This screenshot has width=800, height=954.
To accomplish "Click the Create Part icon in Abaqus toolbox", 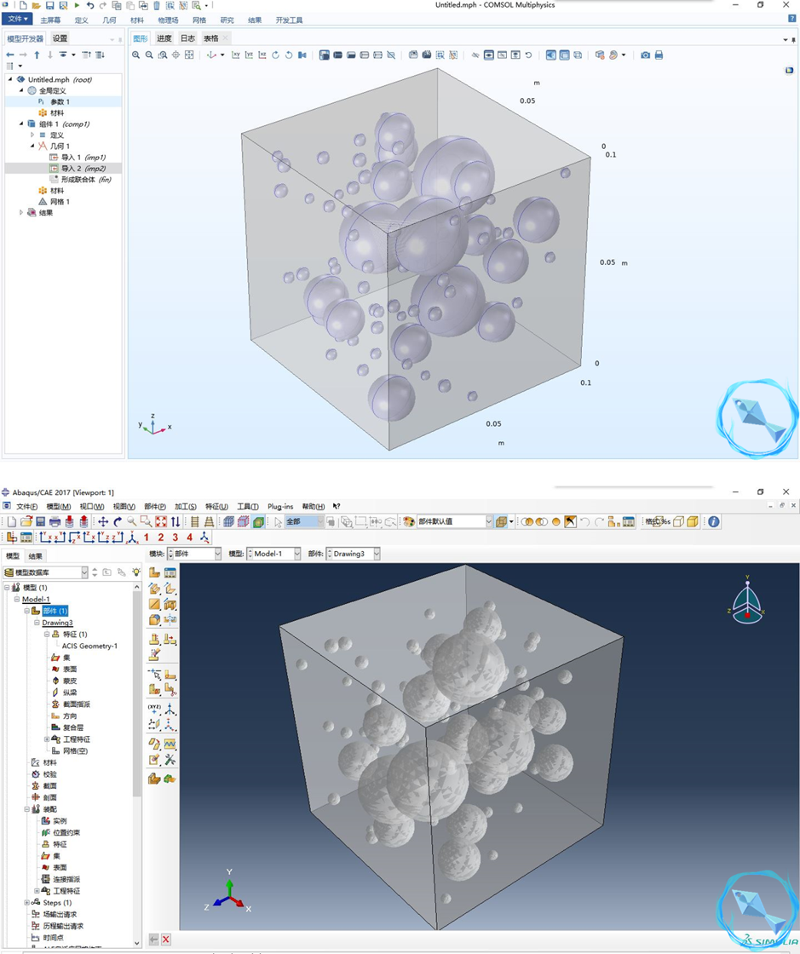I will click(154, 573).
